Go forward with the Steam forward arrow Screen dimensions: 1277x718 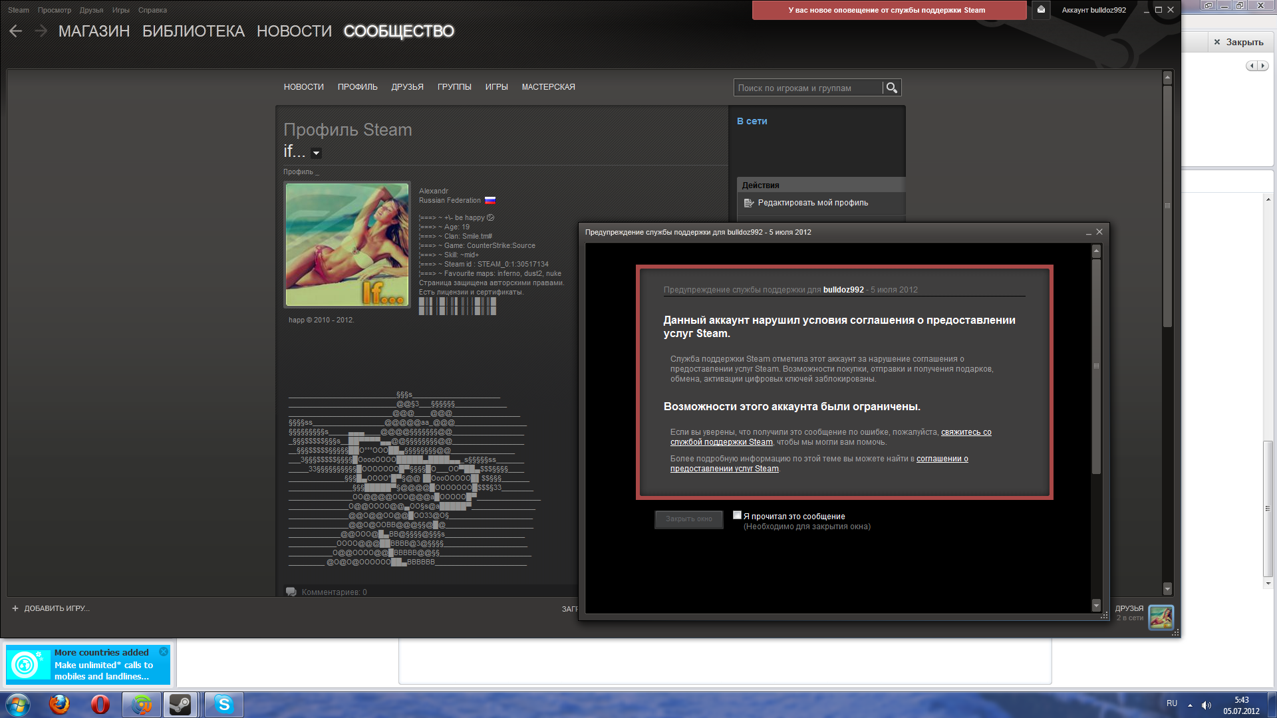pyautogui.click(x=41, y=31)
